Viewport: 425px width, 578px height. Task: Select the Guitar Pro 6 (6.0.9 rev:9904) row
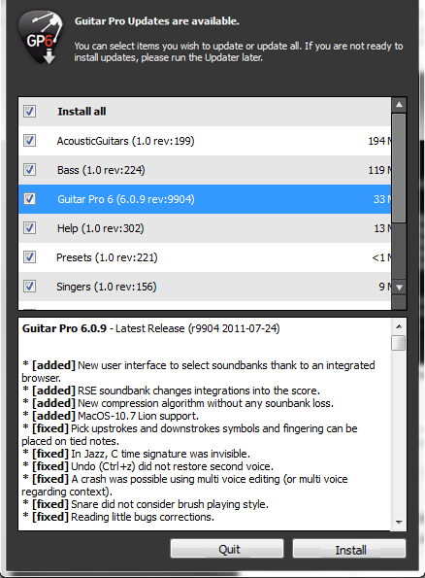point(205,199)
